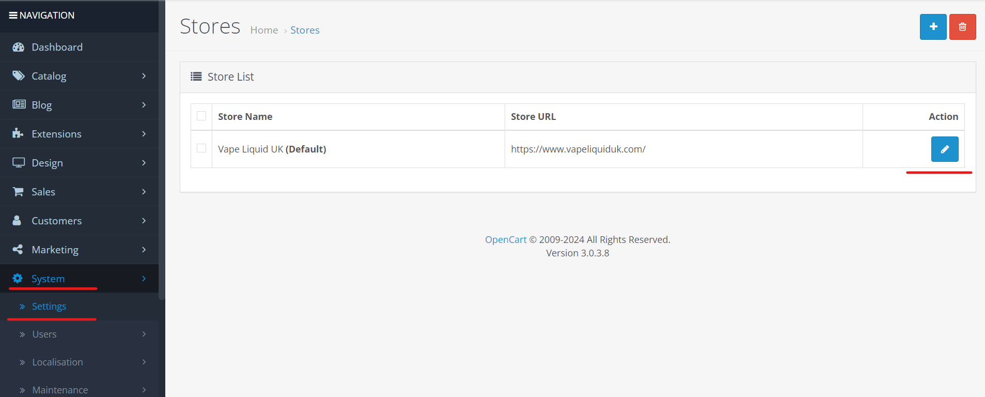
Task: Select the System menu item
Action: coord(79,279)
